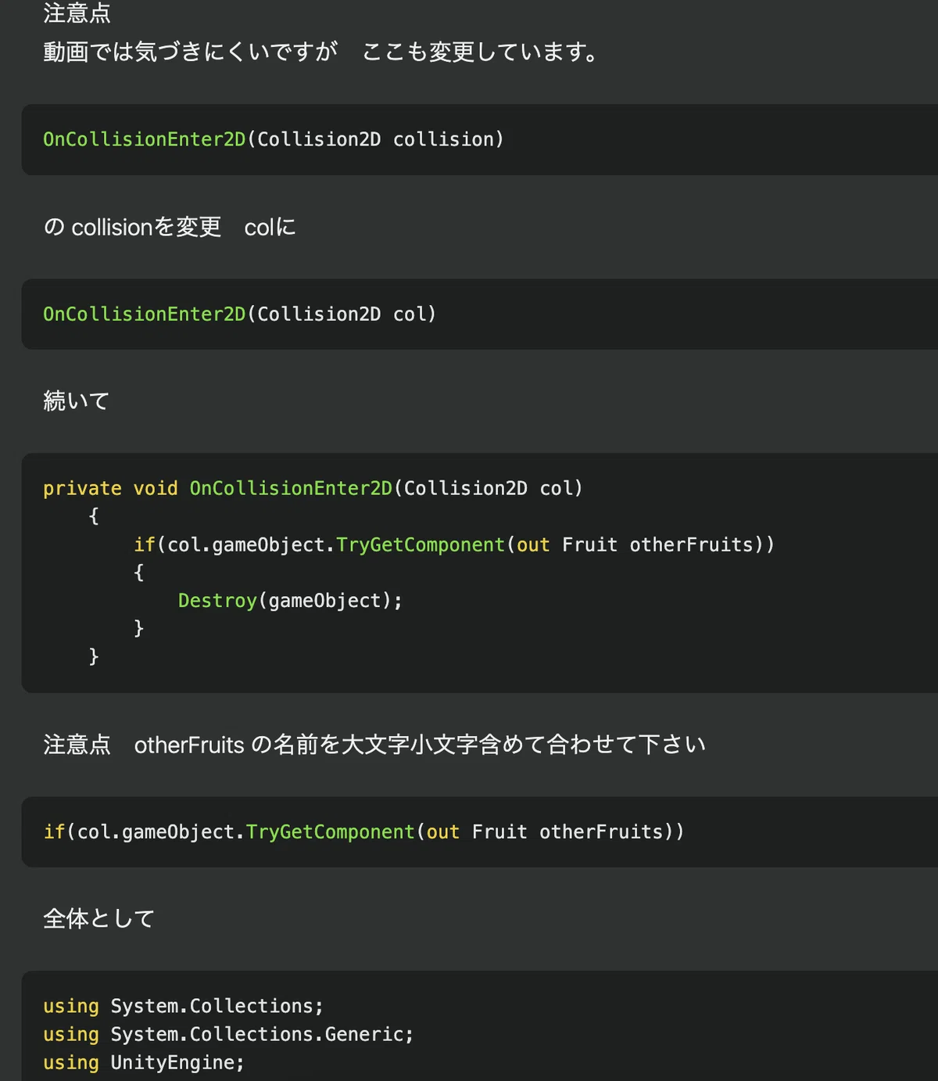Viewport: 938px width, 1081px height.
Task: Click 'Fruit otherFruits))' in the method block
Action: pyautogui.click(x=668, y=544)
